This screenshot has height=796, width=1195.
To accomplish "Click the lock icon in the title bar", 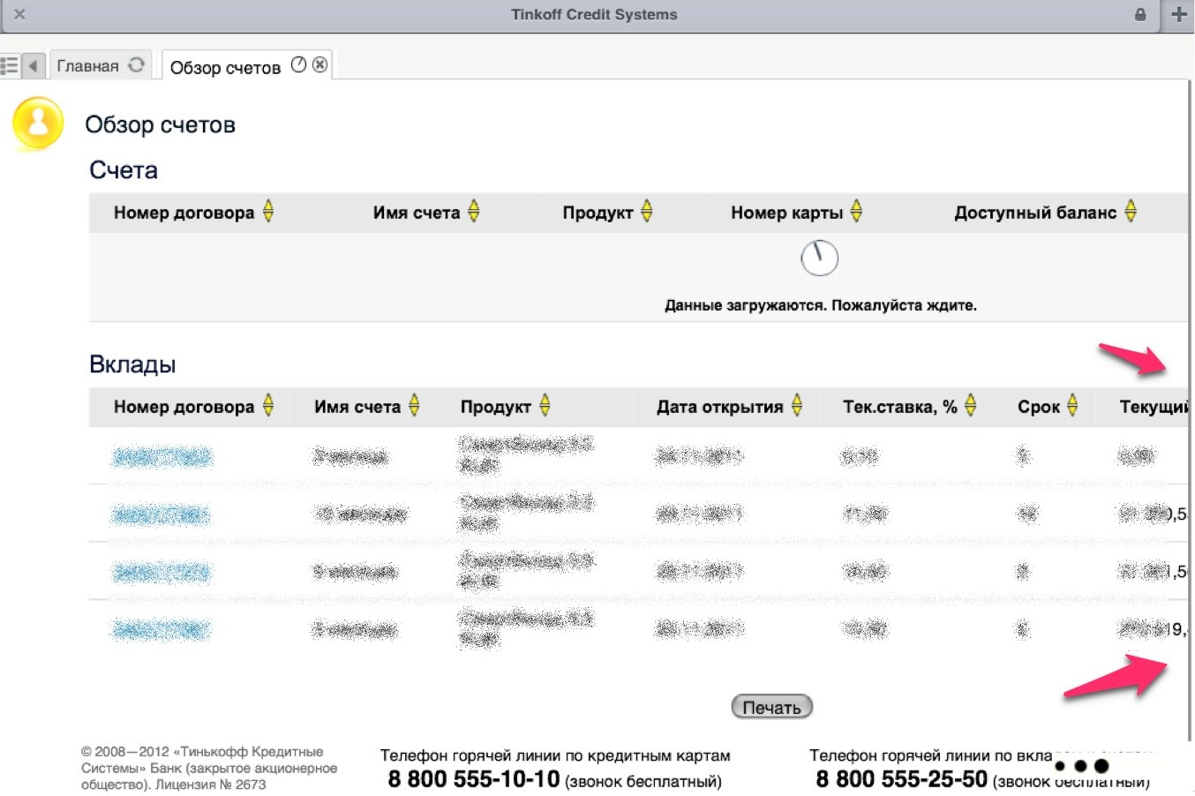I will [x=1140, y=15].
